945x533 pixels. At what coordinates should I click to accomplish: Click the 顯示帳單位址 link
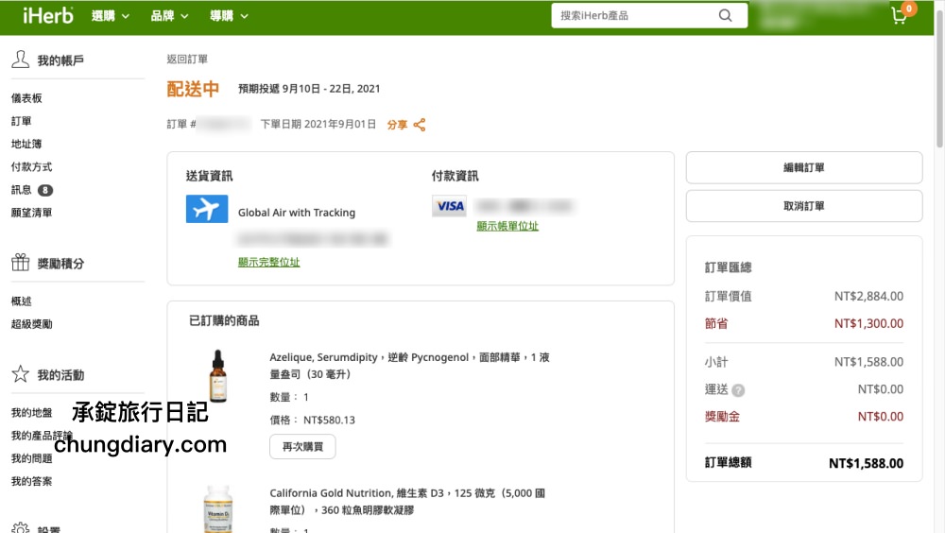507,226
